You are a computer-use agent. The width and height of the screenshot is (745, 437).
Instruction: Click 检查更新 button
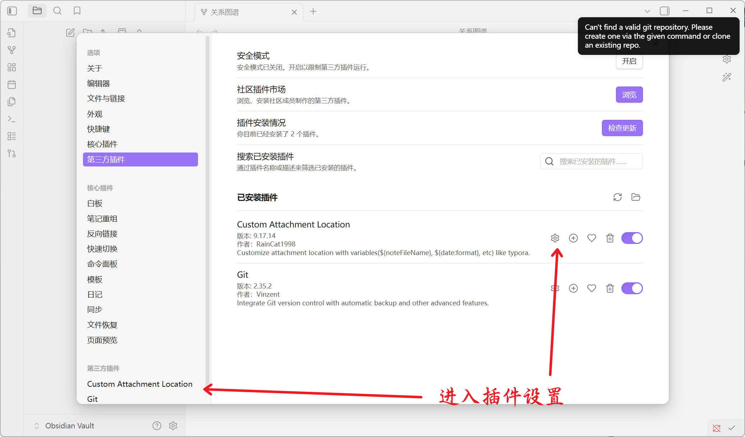(622, 128)
